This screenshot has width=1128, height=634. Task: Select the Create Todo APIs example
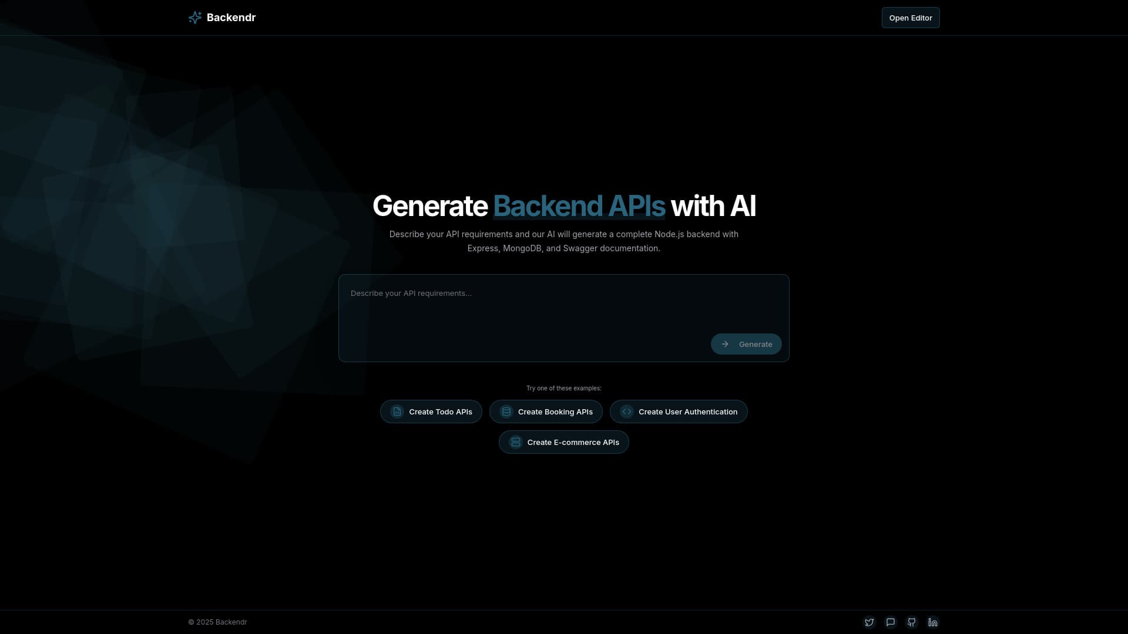[431, 412]
